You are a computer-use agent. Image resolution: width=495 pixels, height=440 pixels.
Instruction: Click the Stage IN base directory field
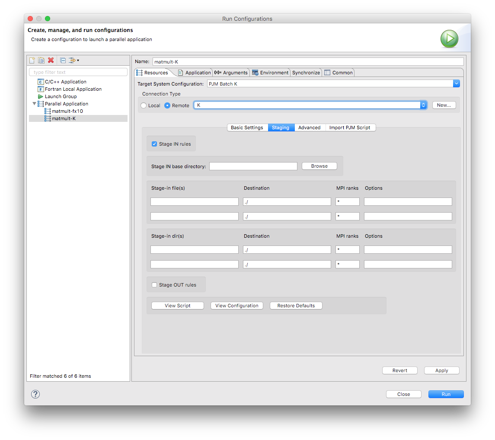253,166
